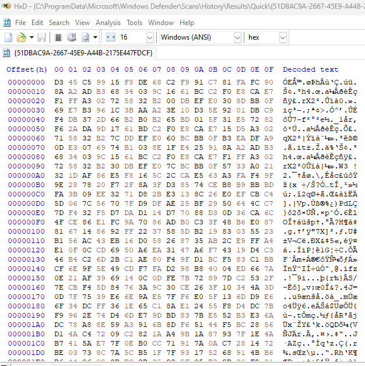Viewport: 365px width, 366px height.
Task: Open the Search menu
Action: coord(59,23)
